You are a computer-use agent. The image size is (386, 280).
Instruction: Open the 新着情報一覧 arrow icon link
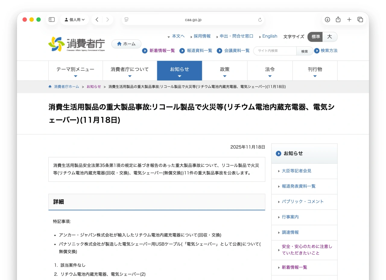click(x=145, y=51)
